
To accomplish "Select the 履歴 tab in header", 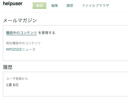I will coord(70,5).
